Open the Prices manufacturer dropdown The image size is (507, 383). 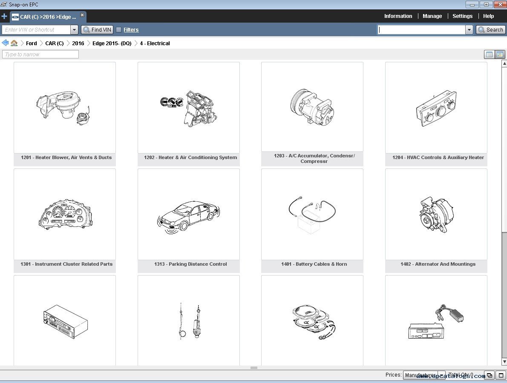click(441, 375)
